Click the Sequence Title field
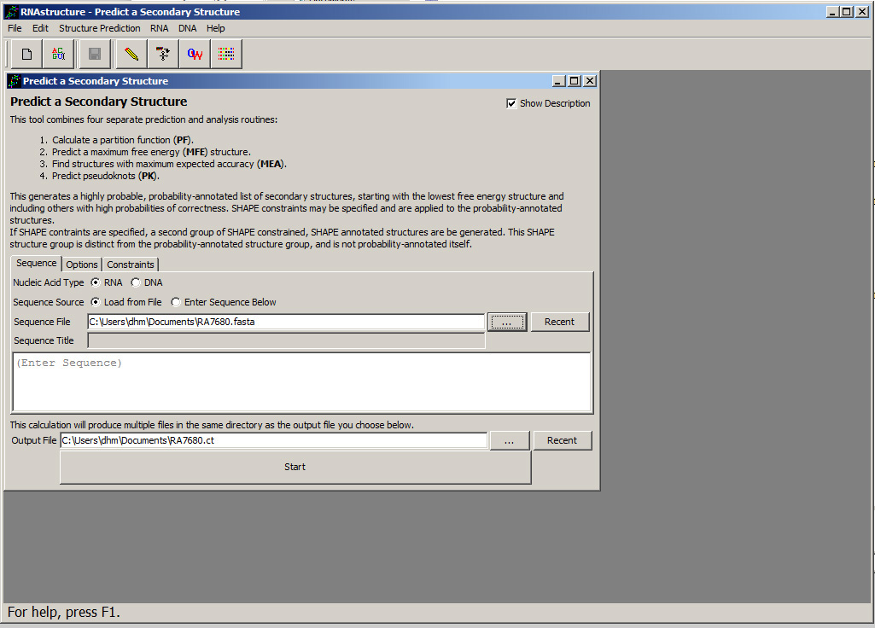 click(x=286, y=340)
